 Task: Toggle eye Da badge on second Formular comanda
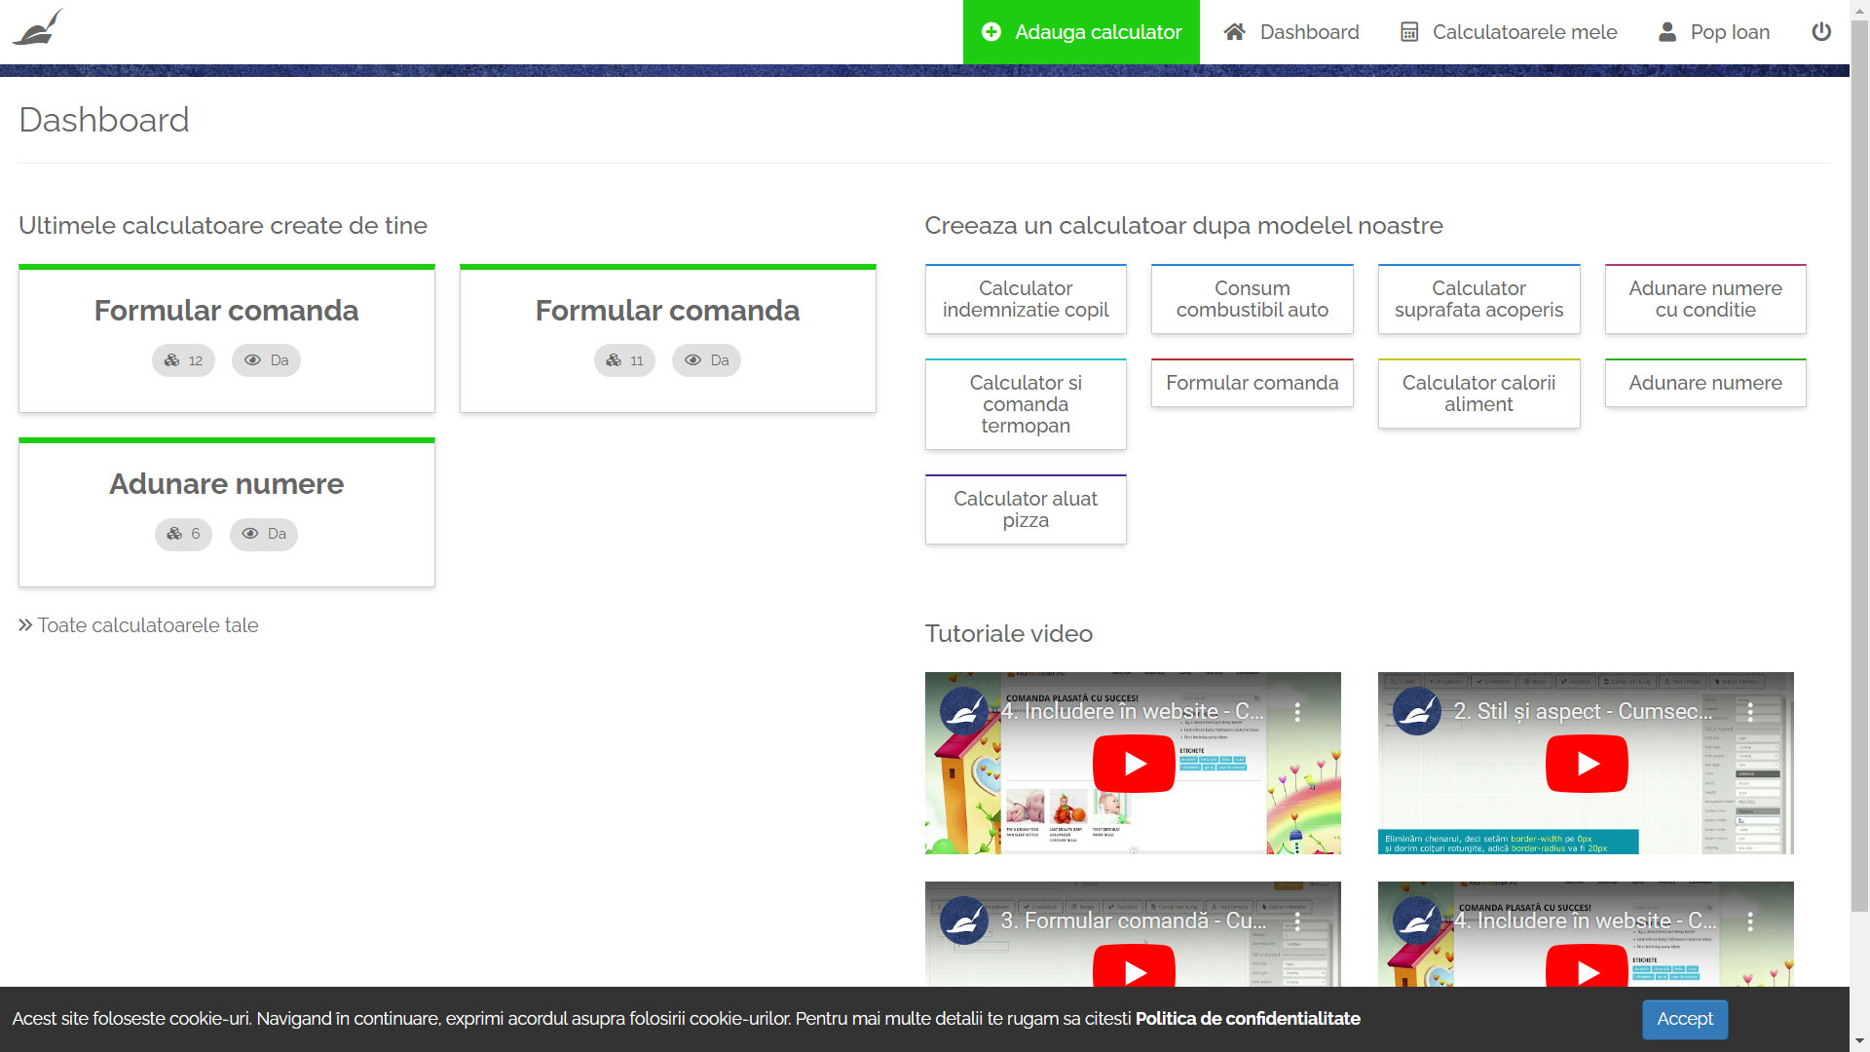click(x=706, y=360)
